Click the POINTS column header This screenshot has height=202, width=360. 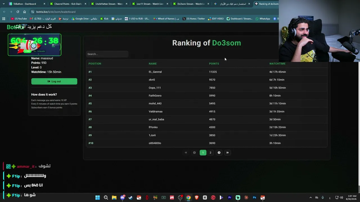coord(214,64)
